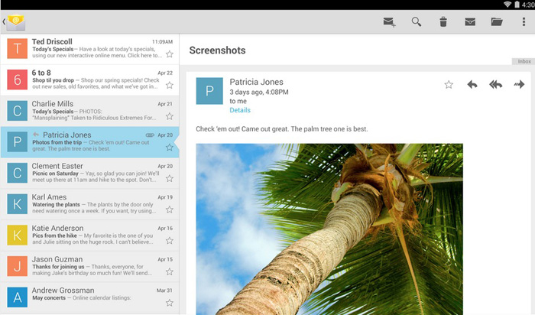Image resolution: width=535 pixels, height=315 pixels.
Task: Star the Karl Ames email
Action: (x=170, y=210)
